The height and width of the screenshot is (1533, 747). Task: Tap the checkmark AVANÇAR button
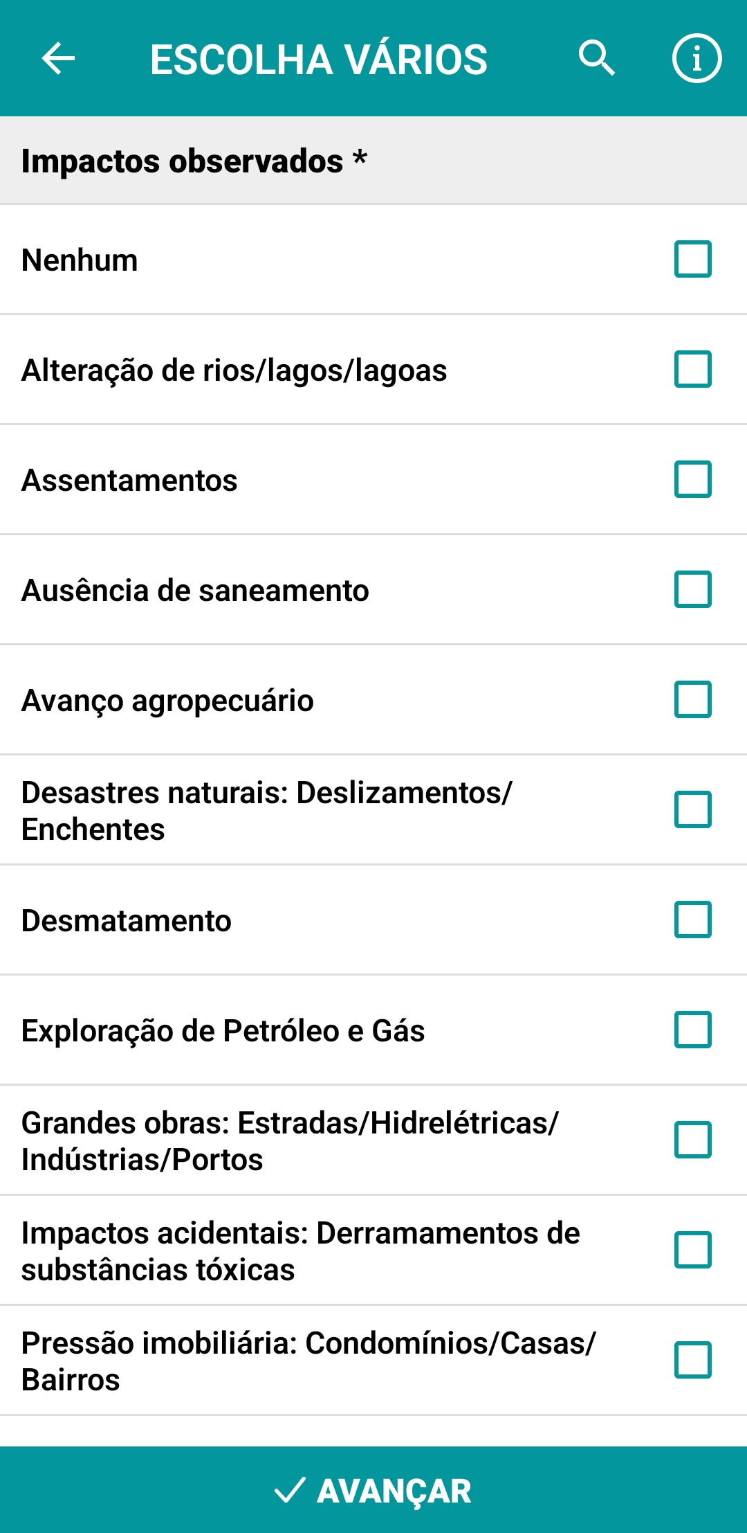373,1490
